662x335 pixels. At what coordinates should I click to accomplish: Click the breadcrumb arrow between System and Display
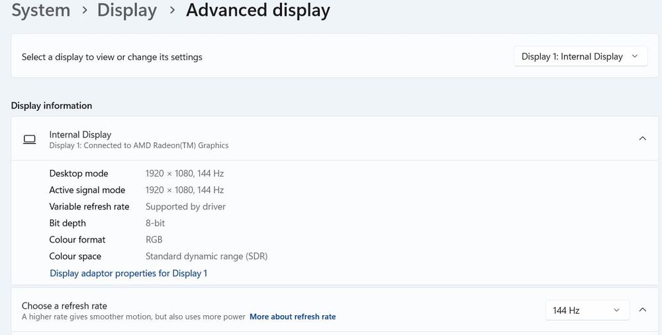pyautogui.click(x=84, y=11)
